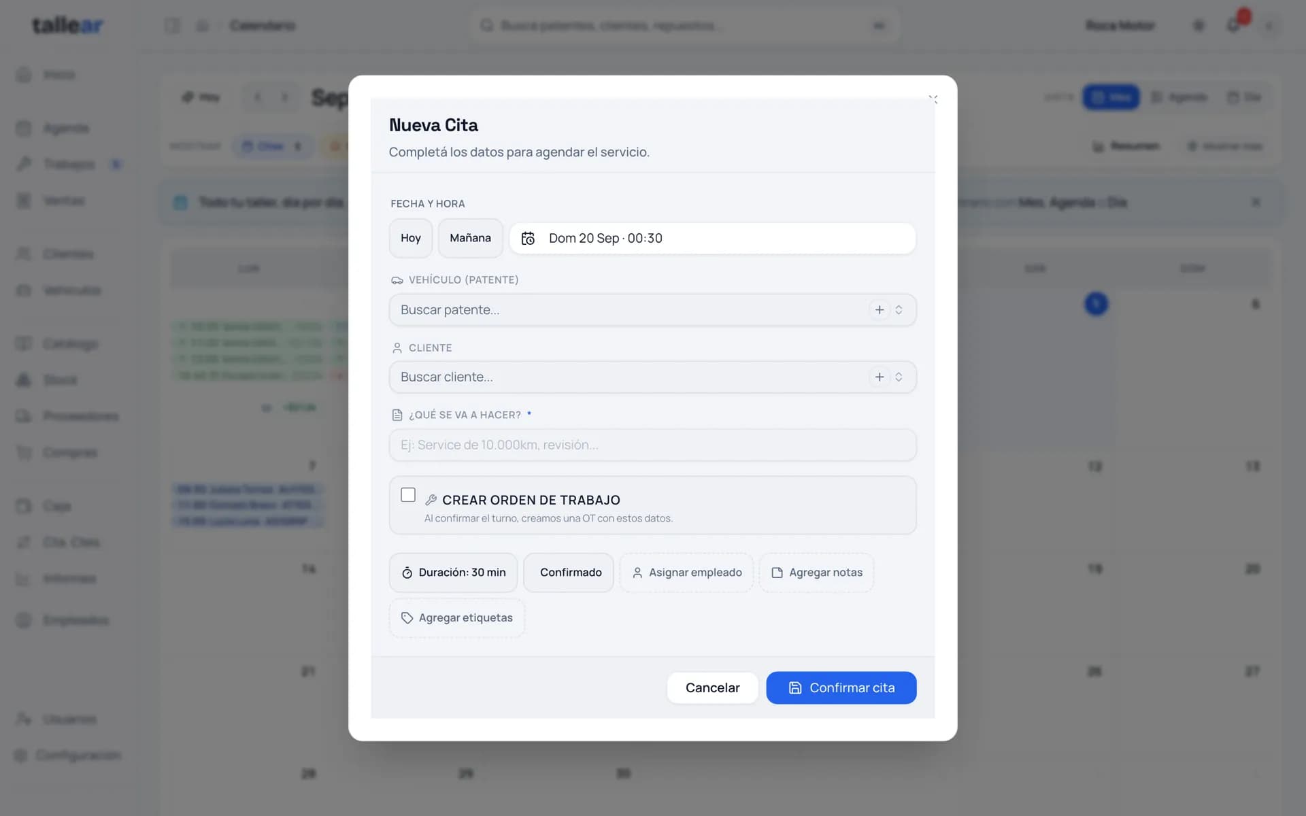The image size is (1306, 816).
Task: Expand the vehicle patente dropdown arrows
Action: click(899, 309)
